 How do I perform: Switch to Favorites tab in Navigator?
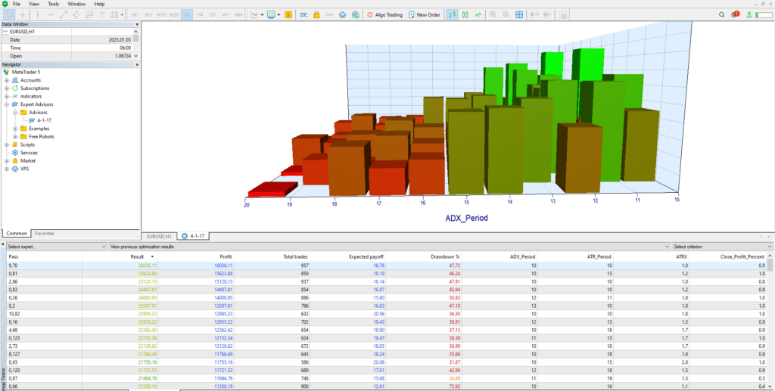(45, 234)
